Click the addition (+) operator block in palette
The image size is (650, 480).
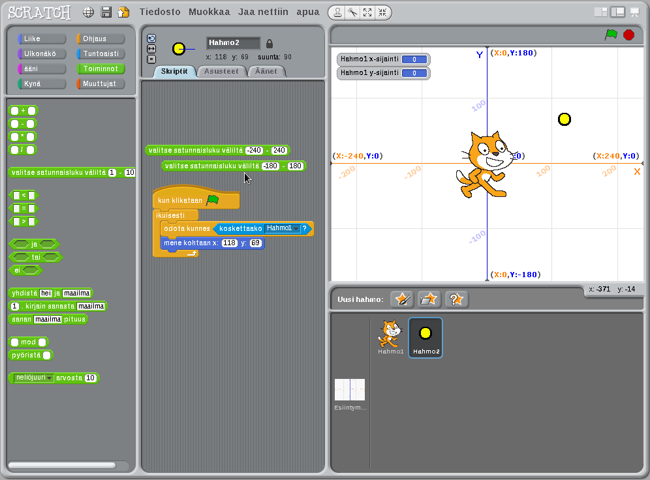pyautogui.click(x=23, y=111)
